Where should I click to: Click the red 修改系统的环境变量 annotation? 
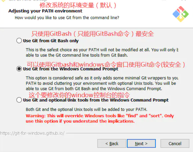click(x=78, y=5)
